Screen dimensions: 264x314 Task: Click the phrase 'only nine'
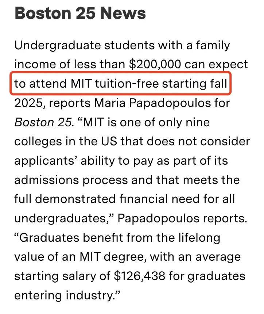[x=184, y=122]
